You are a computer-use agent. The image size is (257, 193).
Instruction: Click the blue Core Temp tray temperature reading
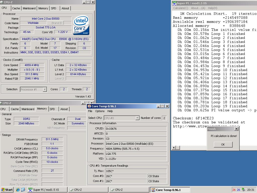point(238,190)
